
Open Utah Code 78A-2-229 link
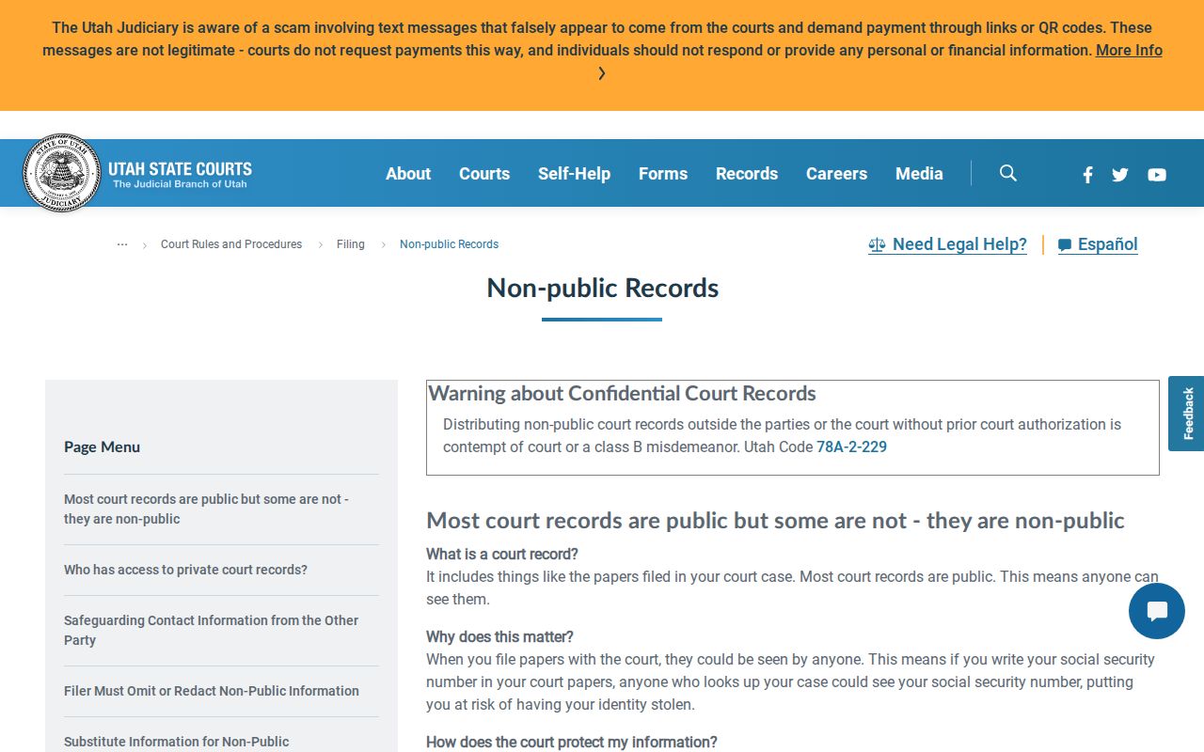click(851, 447)
